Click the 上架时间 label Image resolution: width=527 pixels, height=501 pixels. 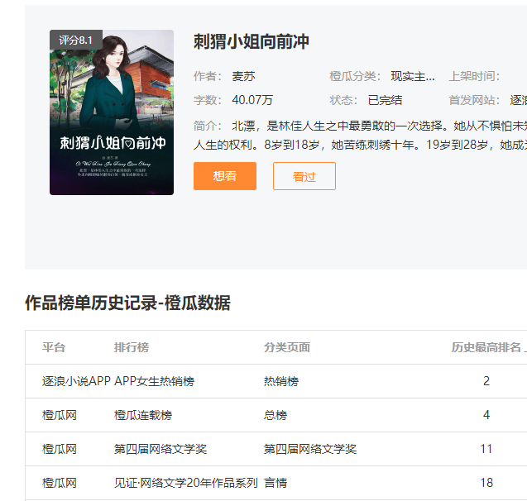click(474, 76)
